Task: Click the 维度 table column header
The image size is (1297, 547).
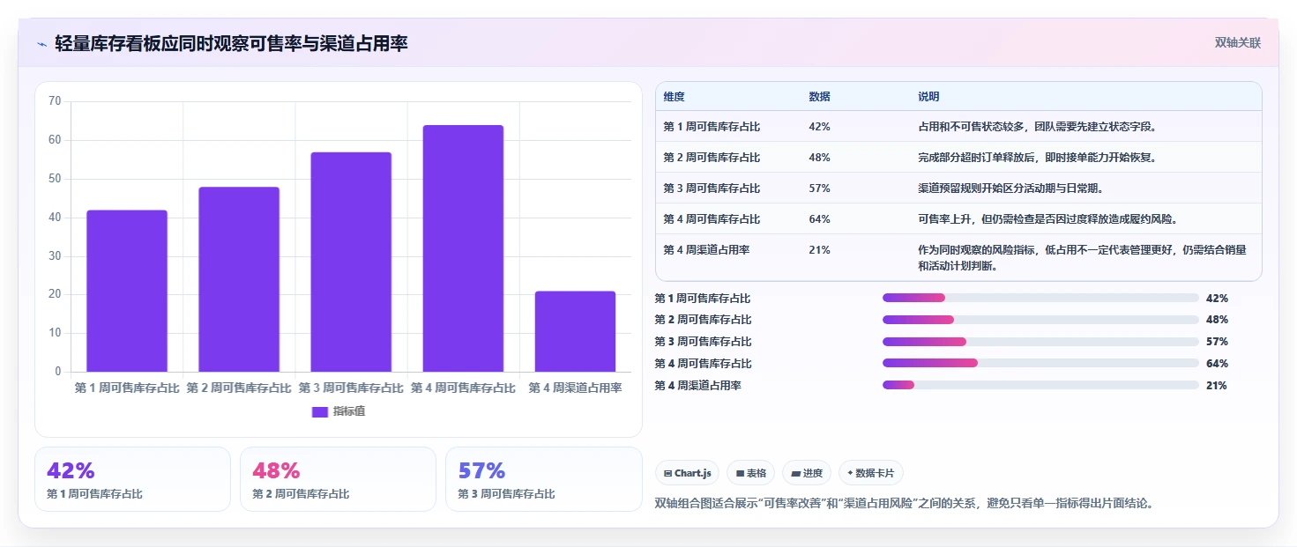Action: [675, 97]
